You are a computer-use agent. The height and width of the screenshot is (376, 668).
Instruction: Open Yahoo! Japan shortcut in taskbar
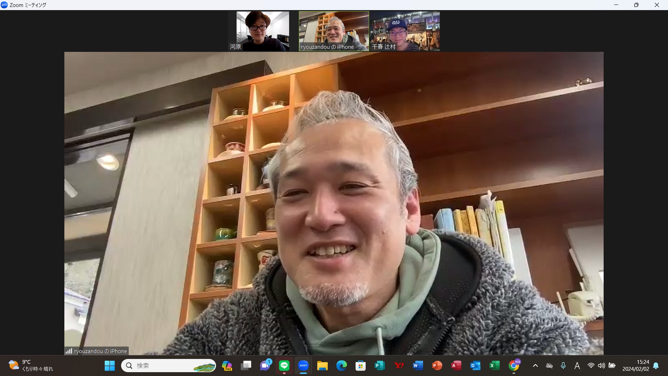click(x=399, y=366)
